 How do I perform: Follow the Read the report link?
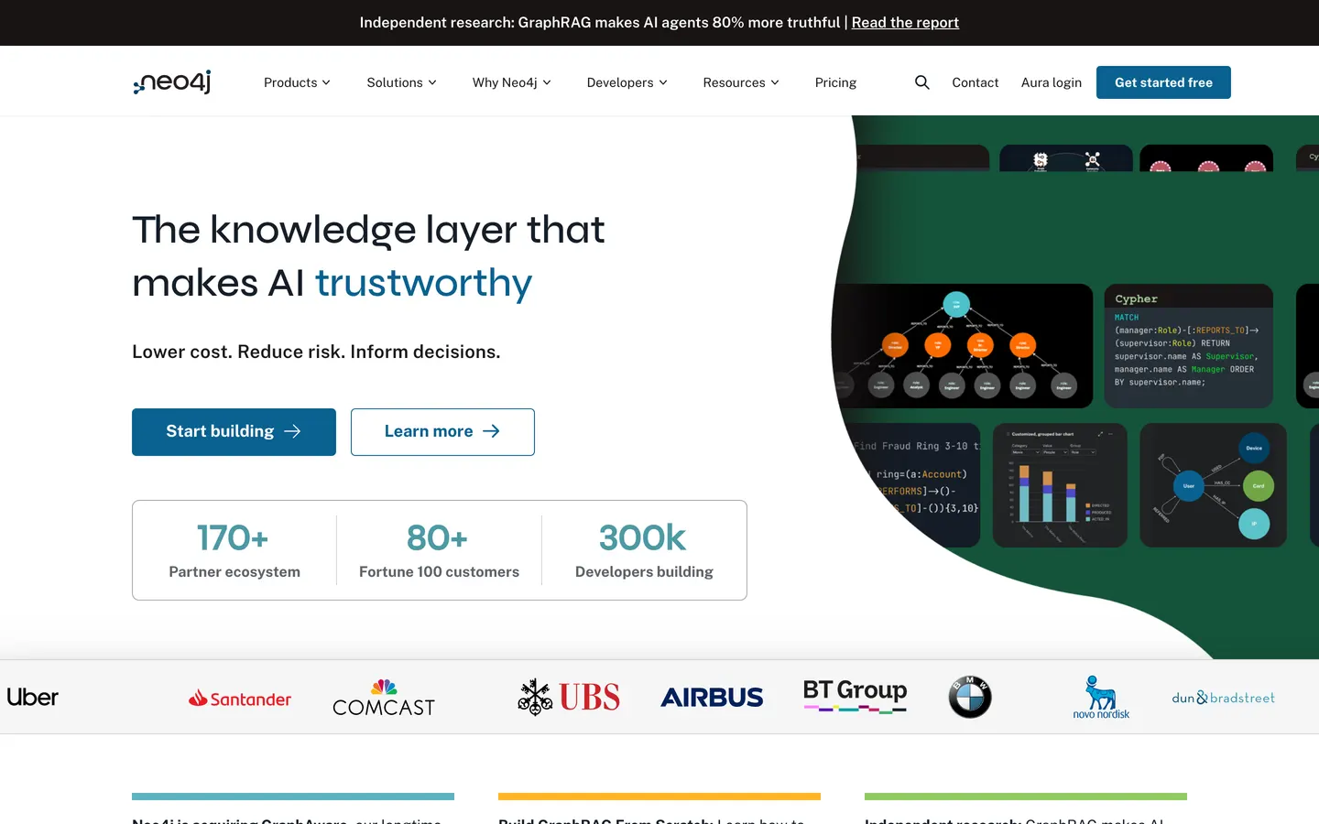click(x=905, y=23)
